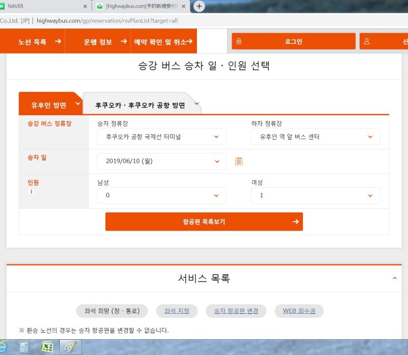Close the NAVER browser tab
The image size is (408, 355).
coord(85,6)
